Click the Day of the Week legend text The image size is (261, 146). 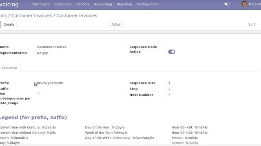tap(119, 138)
